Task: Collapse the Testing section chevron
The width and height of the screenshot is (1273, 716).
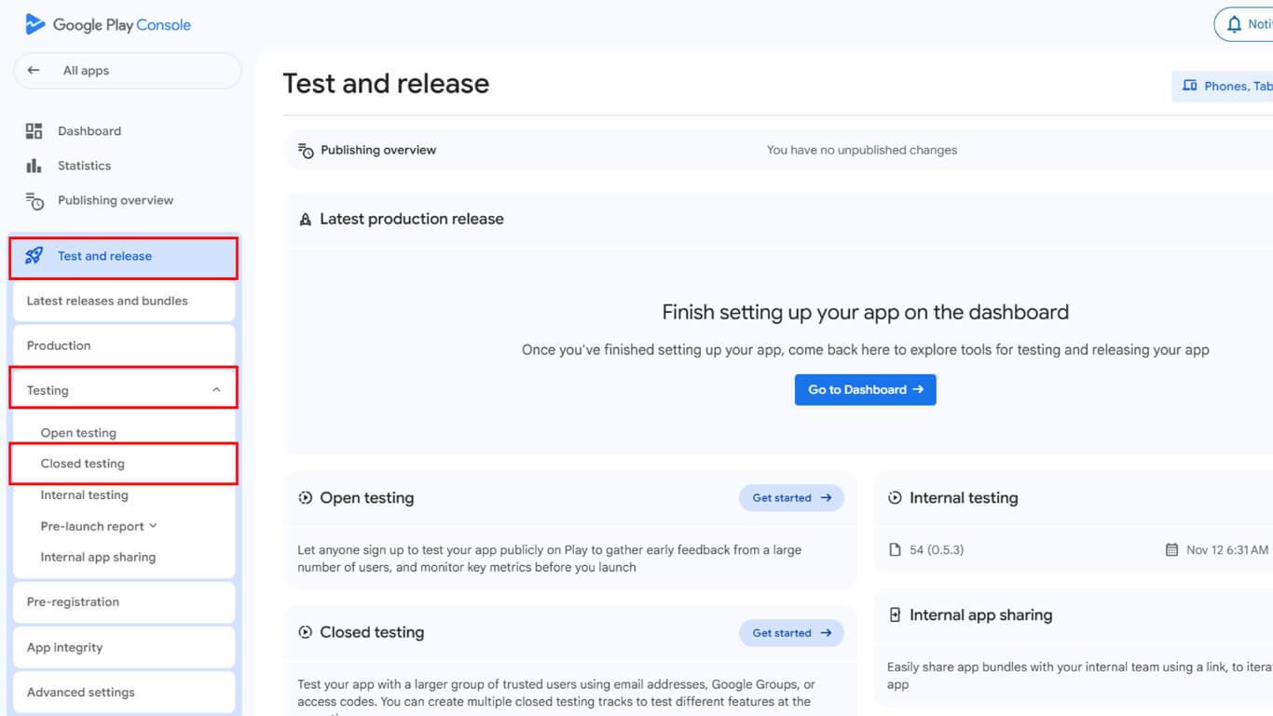Action: tap(216, 390)
